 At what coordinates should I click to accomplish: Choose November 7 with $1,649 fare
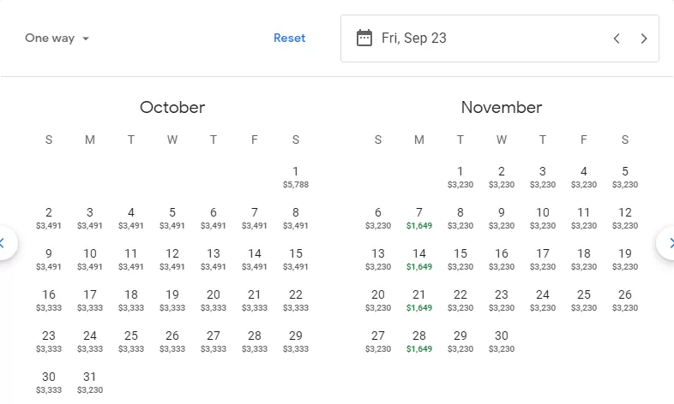(419, 218)
